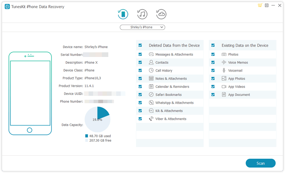
Task: Click the TunesKit app logo in title bar
Action: tap(6, 6)
